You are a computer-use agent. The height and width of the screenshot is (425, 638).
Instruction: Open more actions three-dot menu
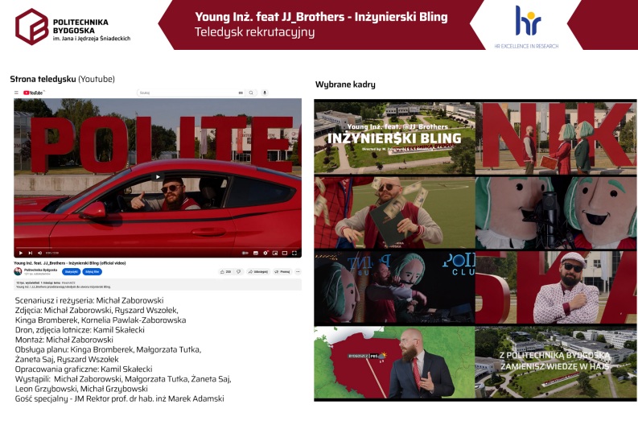click(x=297, y=272)
